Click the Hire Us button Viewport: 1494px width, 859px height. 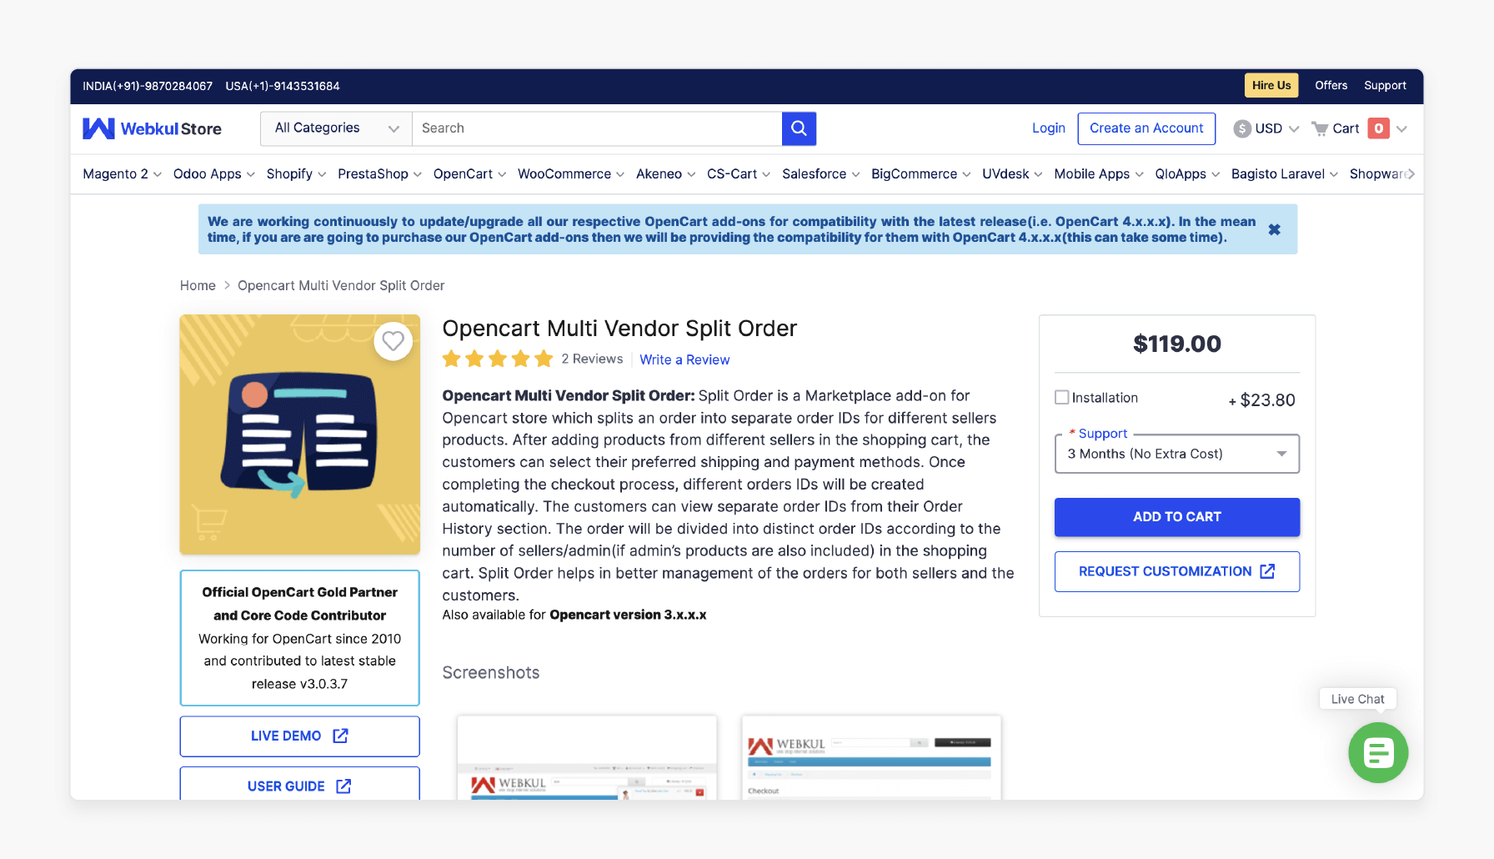click(1271, 85)
